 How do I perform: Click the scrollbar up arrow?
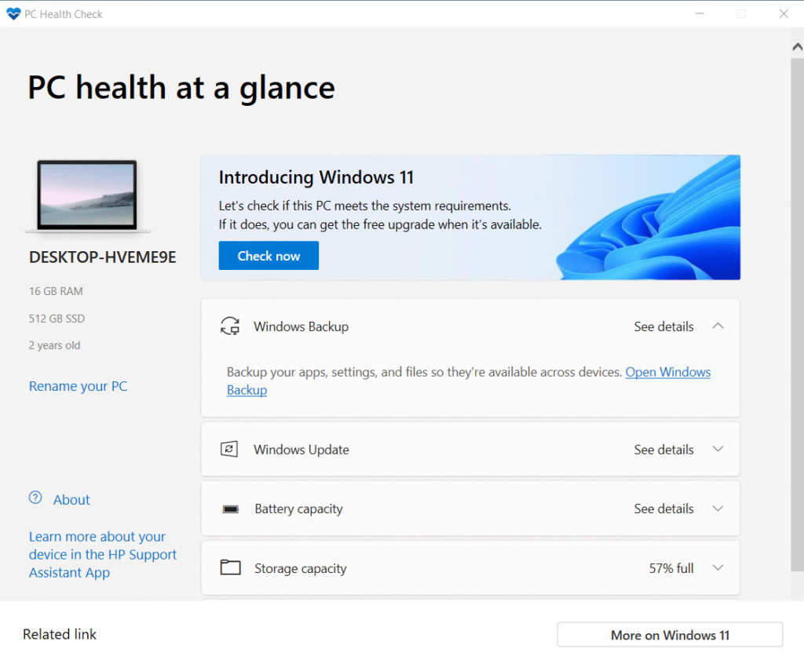796,46
